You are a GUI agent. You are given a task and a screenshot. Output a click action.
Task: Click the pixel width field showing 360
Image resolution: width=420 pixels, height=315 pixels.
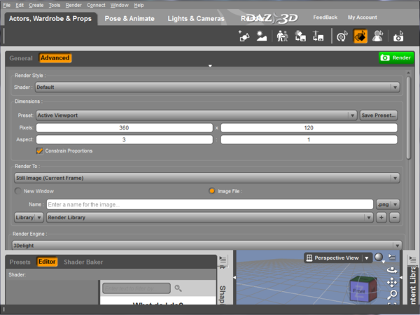pos(125,128)
